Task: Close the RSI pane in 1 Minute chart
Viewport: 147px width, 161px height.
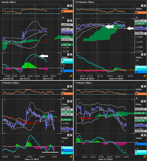Action: [x=145, y=86]
